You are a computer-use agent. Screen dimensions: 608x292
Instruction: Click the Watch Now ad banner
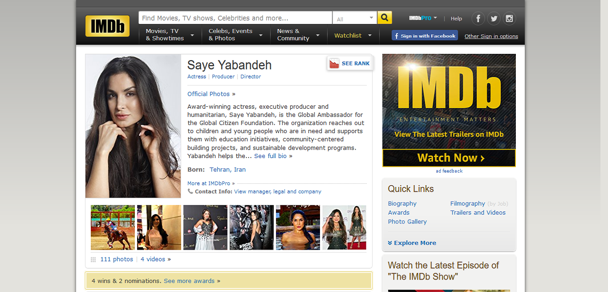click(449, 158)
